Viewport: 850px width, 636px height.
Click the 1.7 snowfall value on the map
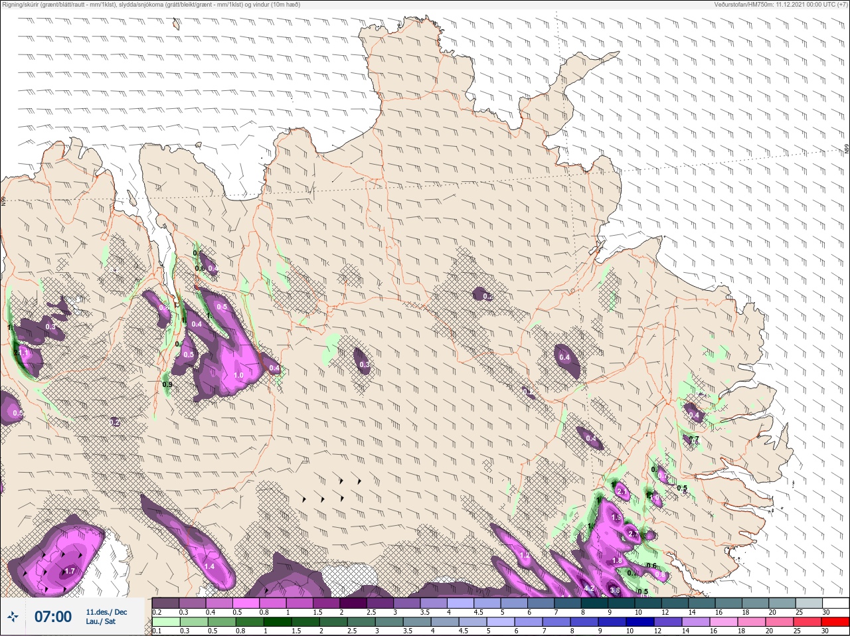(x=70, y=571)
